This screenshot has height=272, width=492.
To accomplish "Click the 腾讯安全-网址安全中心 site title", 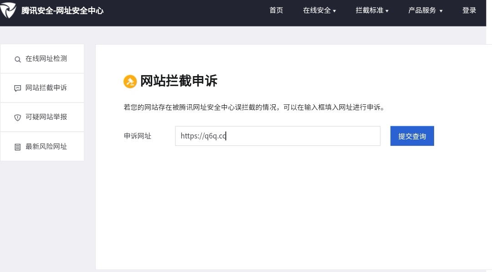I will point(62,10).
